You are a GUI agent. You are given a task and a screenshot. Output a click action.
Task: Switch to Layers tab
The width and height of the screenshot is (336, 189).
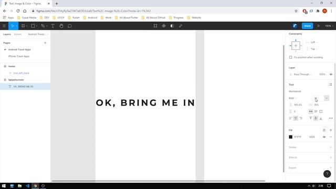pos(7,34)
